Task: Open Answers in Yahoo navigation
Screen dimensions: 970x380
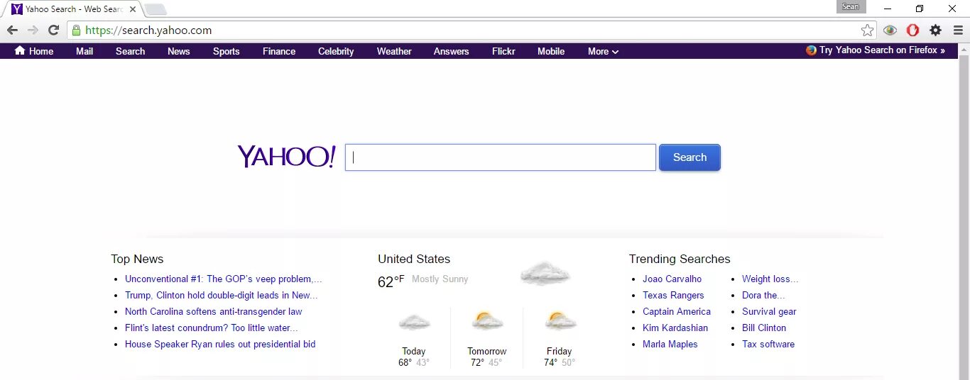Action: (452, 51)
